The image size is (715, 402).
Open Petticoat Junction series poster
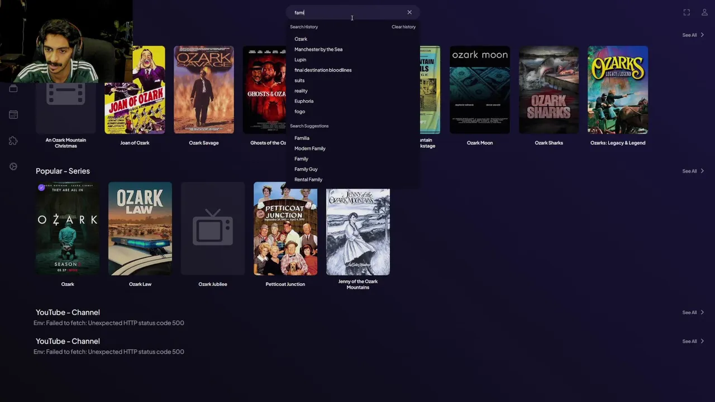(285, 229)
